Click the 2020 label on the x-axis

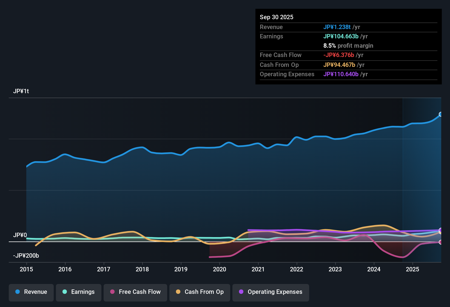[220, 269]
